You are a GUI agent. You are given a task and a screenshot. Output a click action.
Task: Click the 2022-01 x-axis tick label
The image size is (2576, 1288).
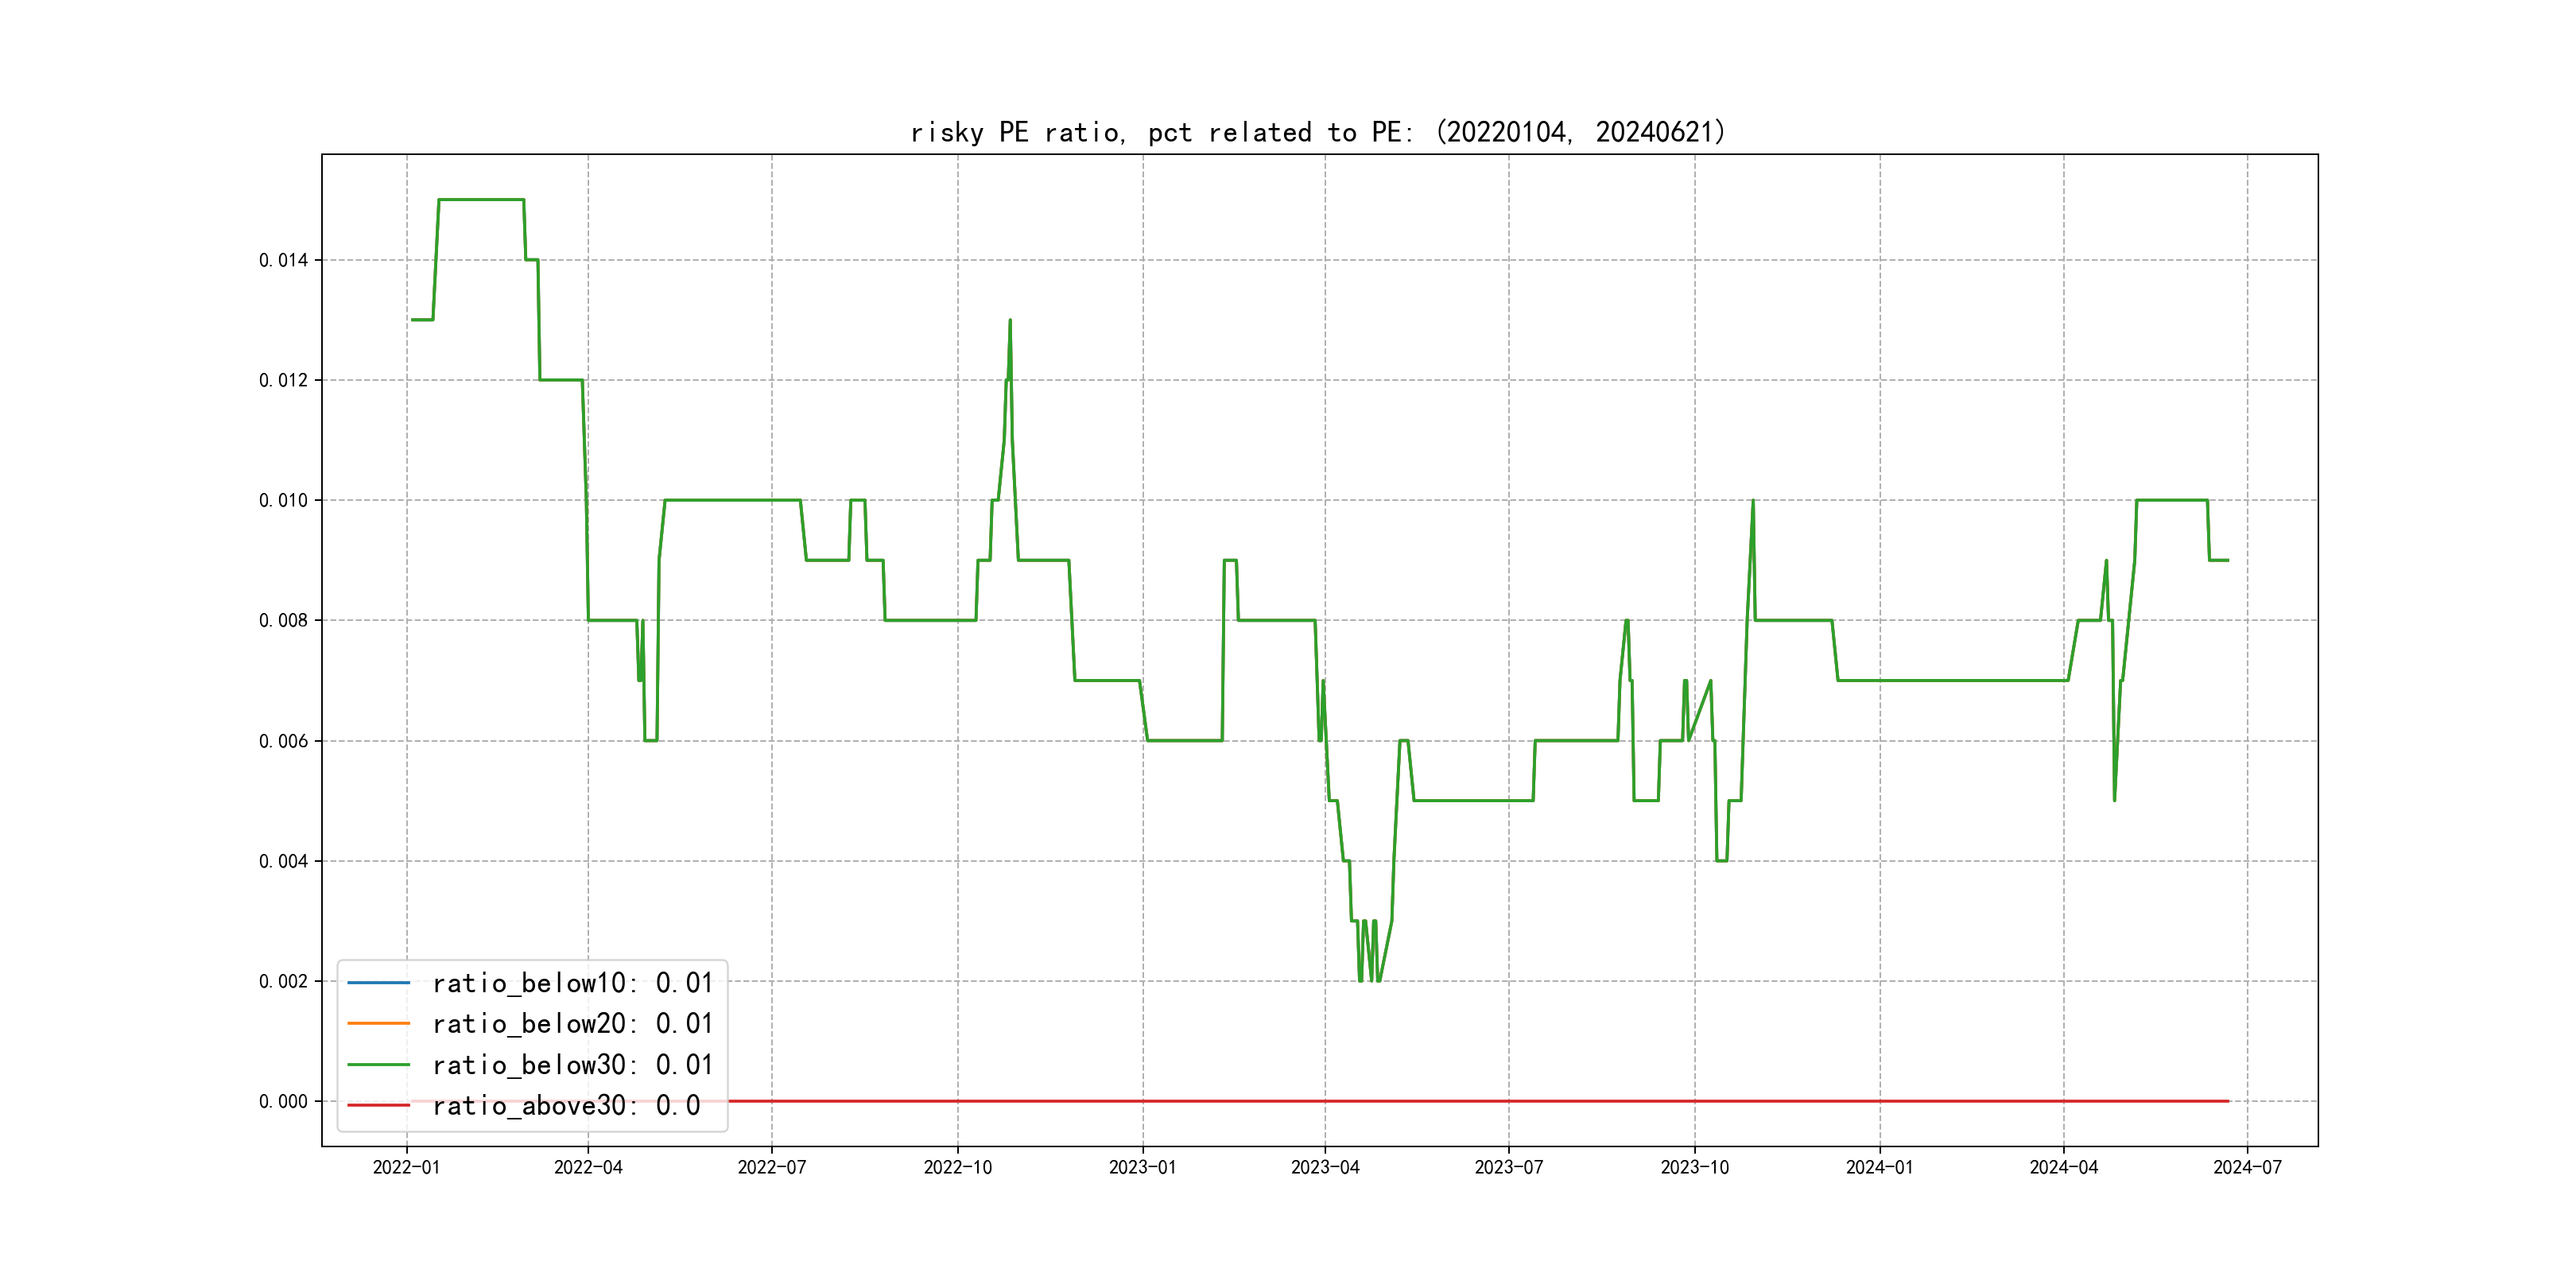[x=406, y=1167]
